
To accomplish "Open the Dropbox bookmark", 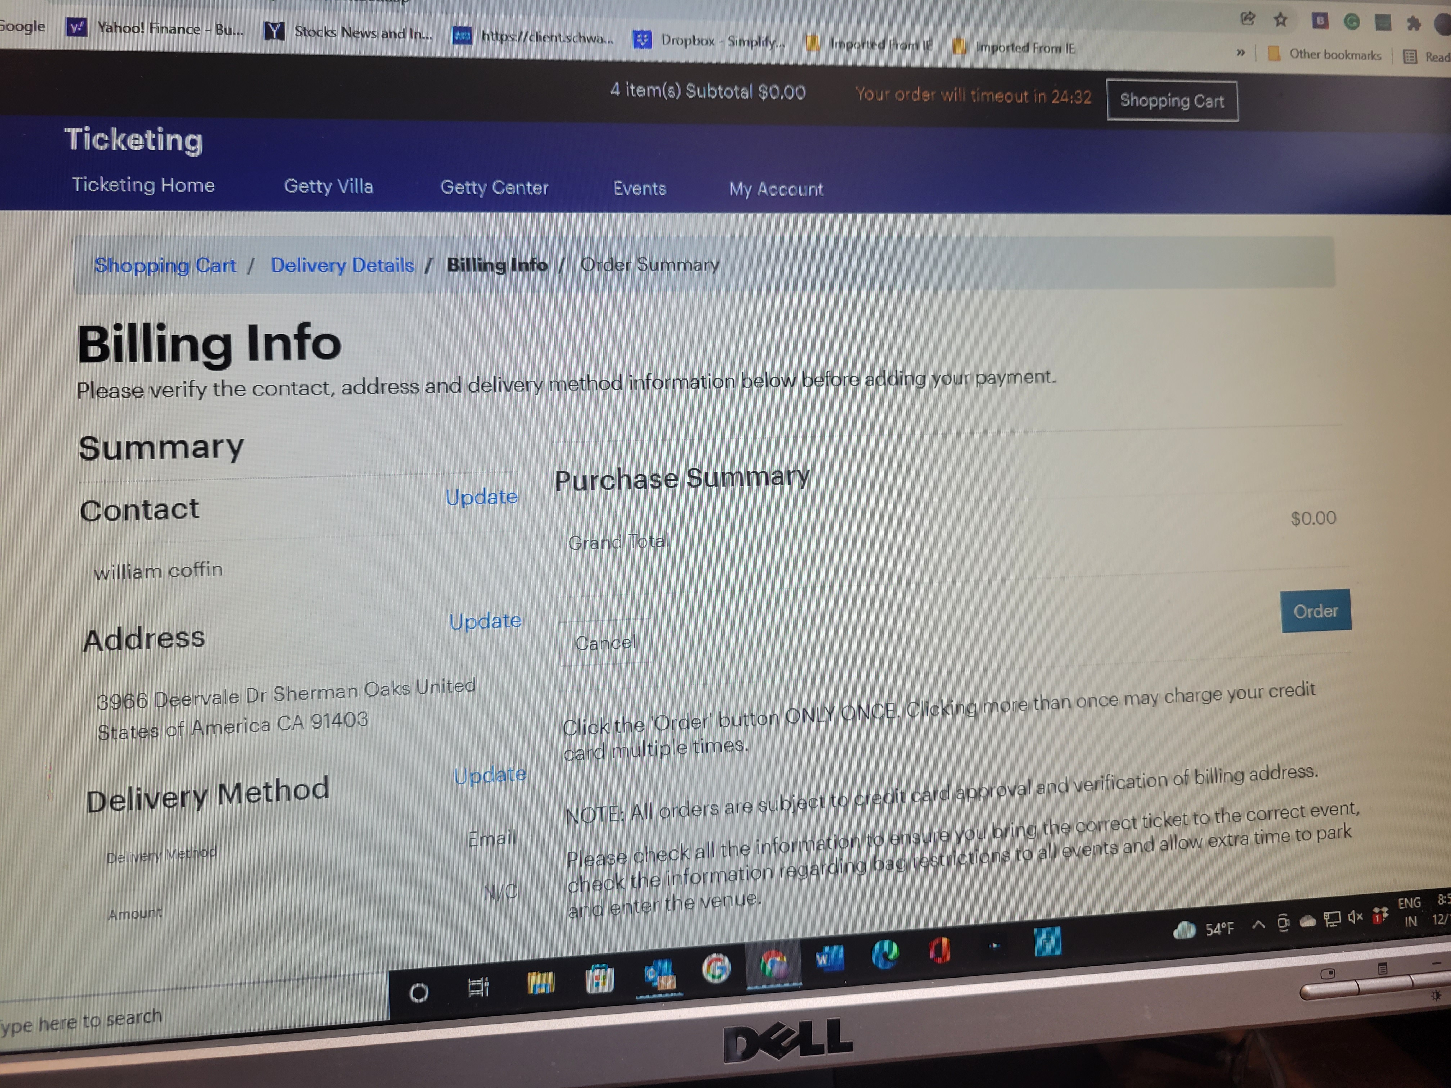I will click(x=709, y=41).
